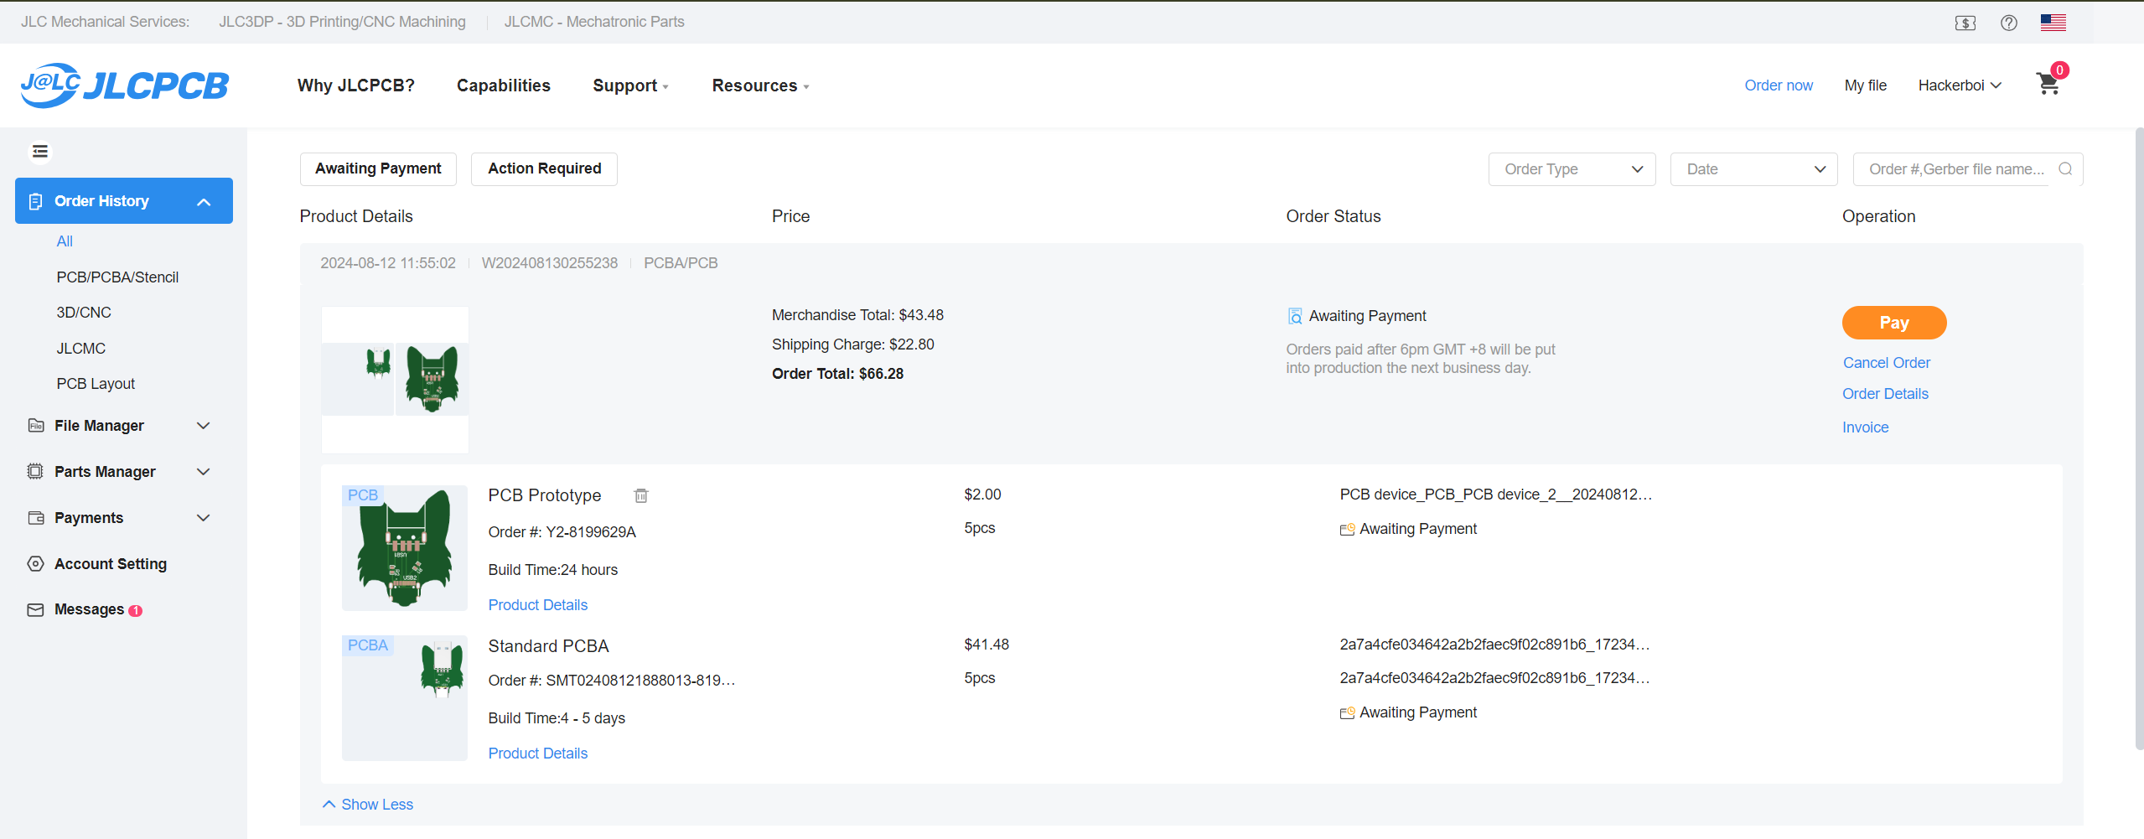Open JLC3DP 3D Printing/CNC Machining link

(x=342, y=22)
